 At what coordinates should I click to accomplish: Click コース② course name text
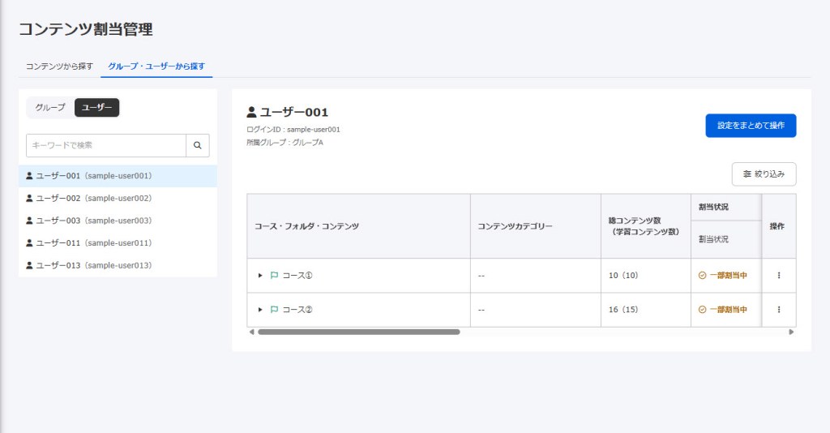(297, 310)
